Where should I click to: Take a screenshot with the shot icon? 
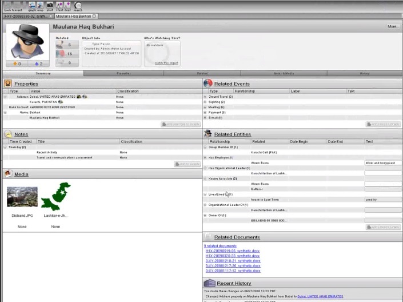point(50,5)
